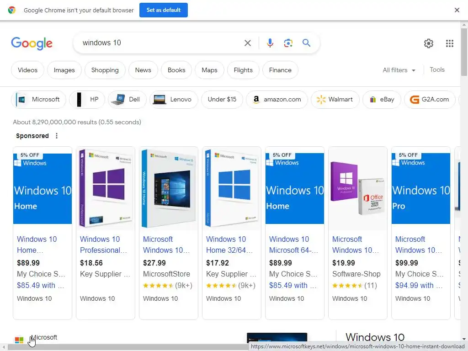Open the $89.99 Windows 10 Home first product image
The width and height of the screenshot is (468, 351).
(43, 189)
